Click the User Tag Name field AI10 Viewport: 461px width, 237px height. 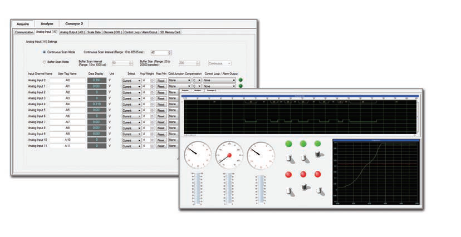[x=67, y=140]
